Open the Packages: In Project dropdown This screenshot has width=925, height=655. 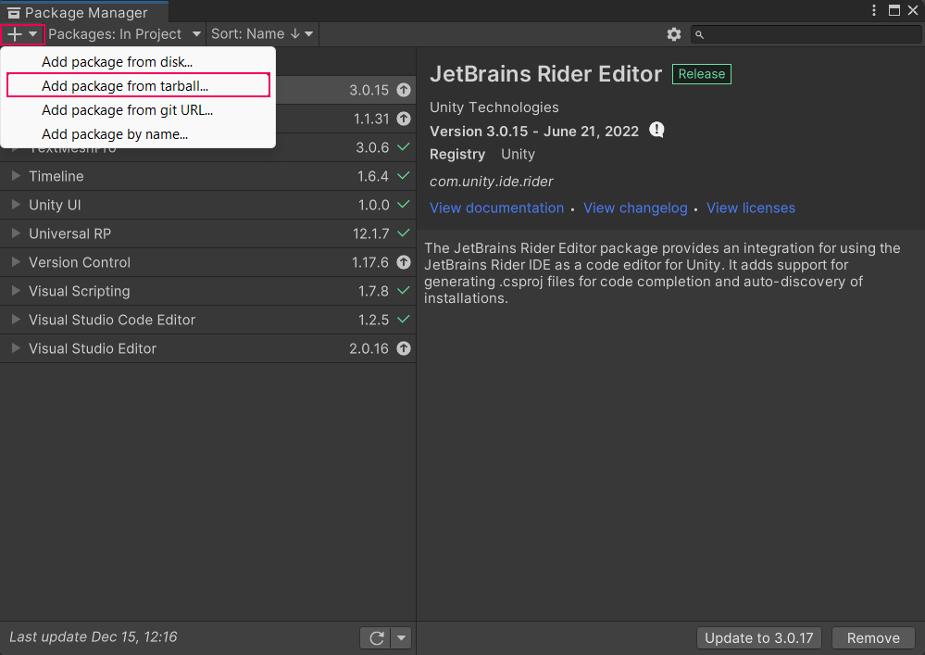(x=125, y=34)
